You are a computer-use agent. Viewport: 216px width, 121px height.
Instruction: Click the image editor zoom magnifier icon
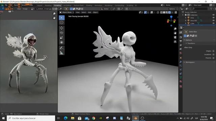pyautogui.click(x=54, y=13)
